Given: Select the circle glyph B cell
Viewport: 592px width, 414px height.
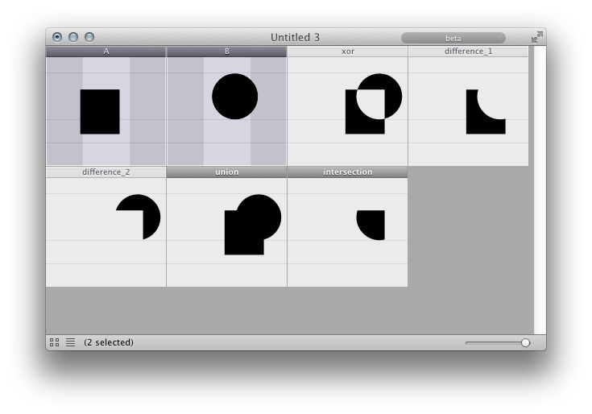Looking at the screenshot, I should [x=226, y=111].
